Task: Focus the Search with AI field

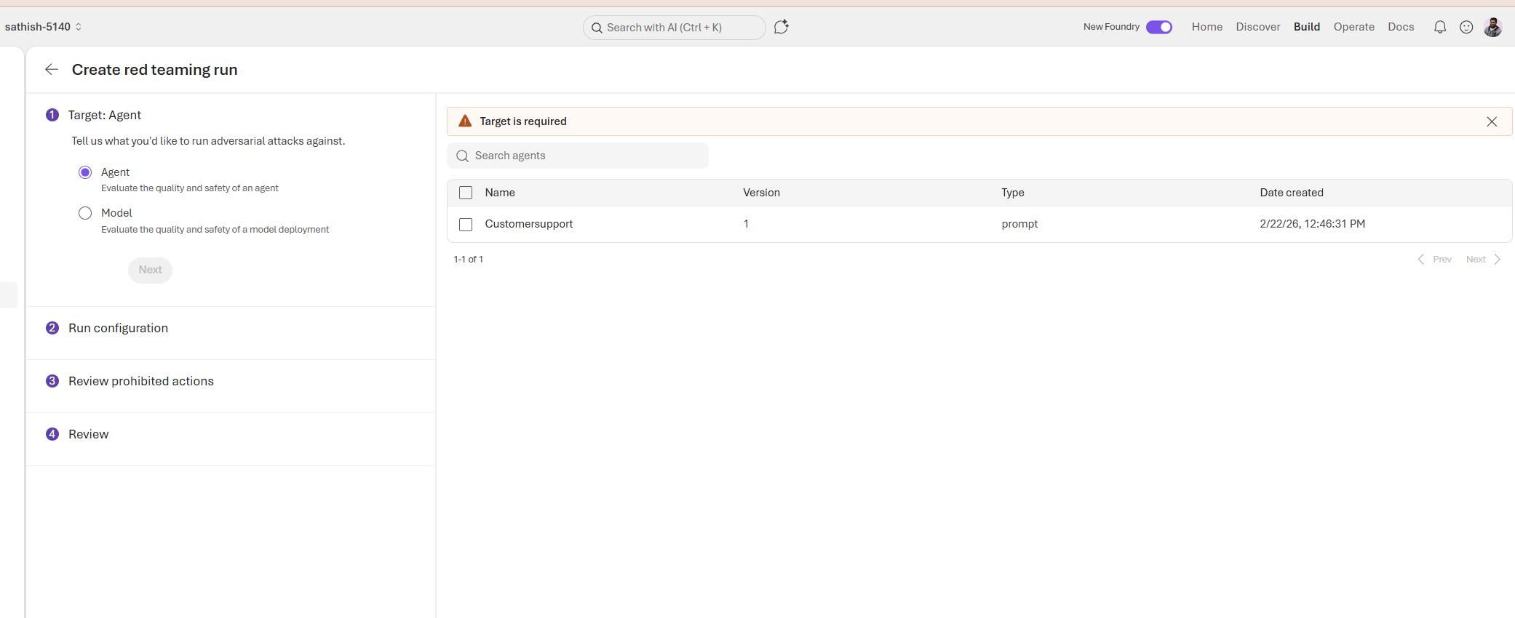Action: pyautogui.click(x=674, y=28)
